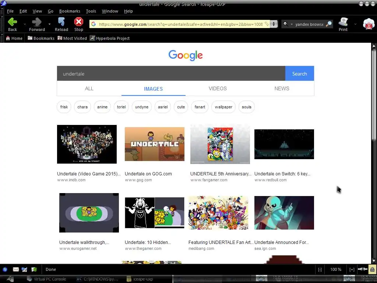Viewport: 377px width, 283px height.
Task: Open the Undertale on GOG.com result link
Action: [148, 174]
